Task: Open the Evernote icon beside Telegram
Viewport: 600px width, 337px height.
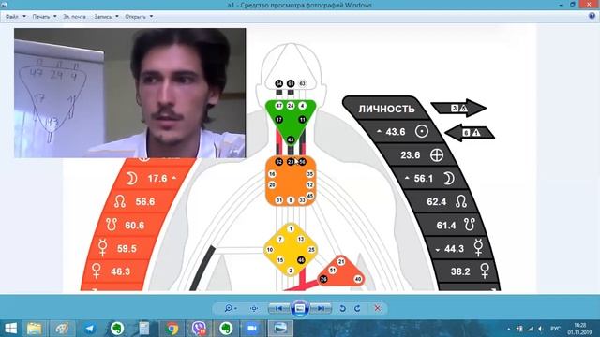Action: point(116,329)
